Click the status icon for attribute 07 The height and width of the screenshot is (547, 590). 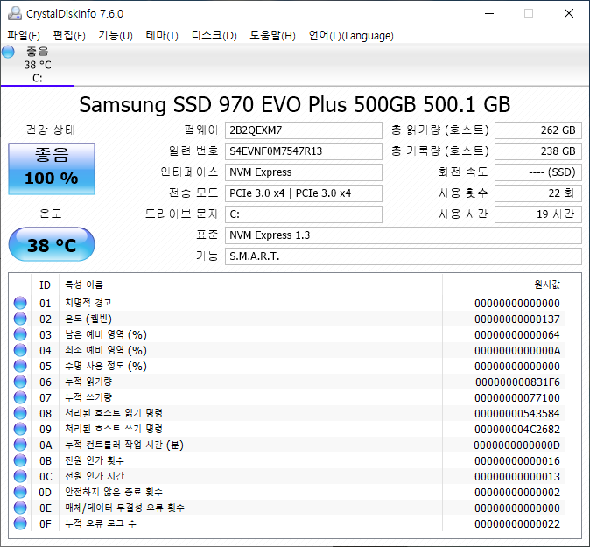pos(20,397)
